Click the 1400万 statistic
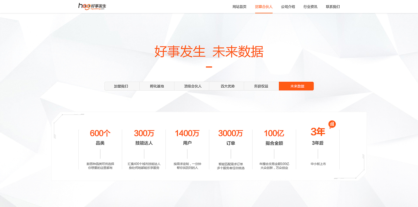 pyautogui.click(x=187, y=133)
